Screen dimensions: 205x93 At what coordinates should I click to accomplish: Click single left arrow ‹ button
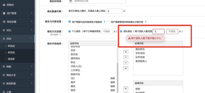(126, 57)
